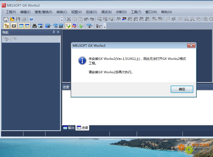
Task: Click the blue information icon in dialog
Action: click(x=82, y=61)
